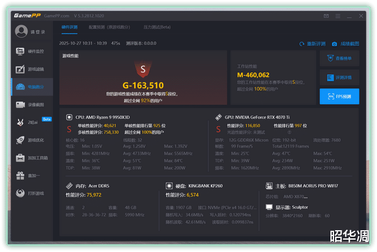Open 喜加一 gift section in sidebar

(x=32, y=175)
